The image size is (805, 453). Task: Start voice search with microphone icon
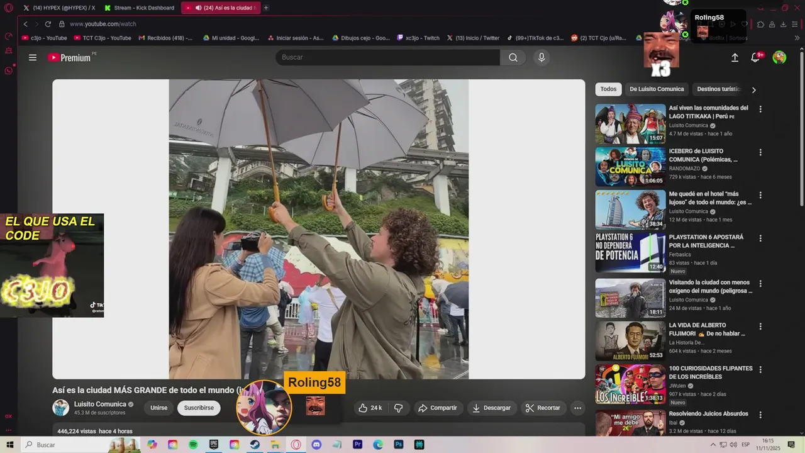click(541, 57)
